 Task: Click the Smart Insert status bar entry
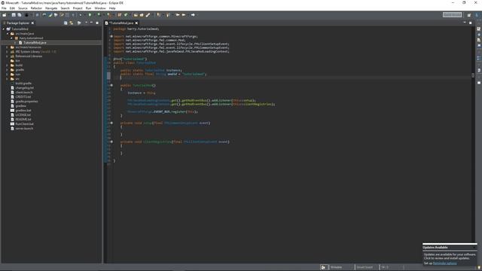click(x=365, y=267)
